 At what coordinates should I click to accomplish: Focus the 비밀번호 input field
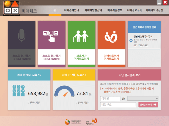point(118,105)
